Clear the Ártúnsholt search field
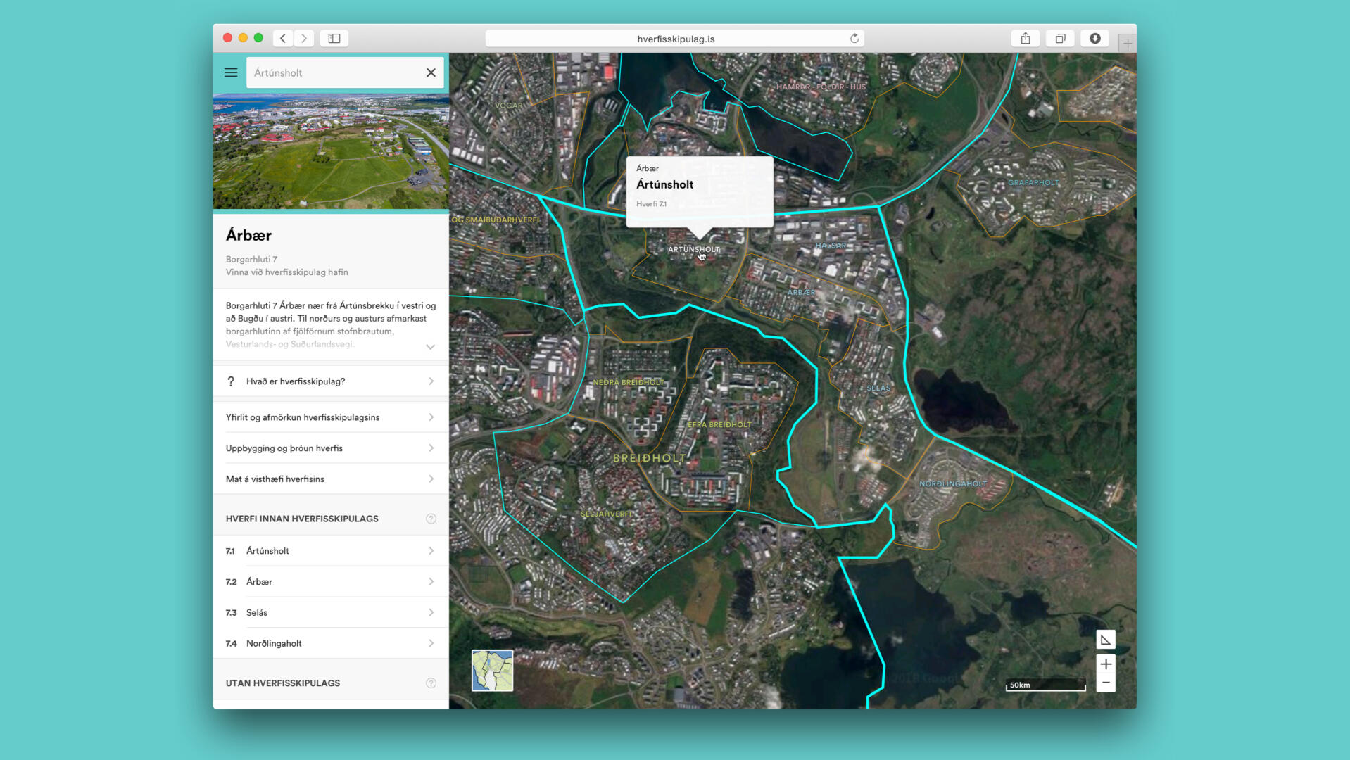The height and width of the screenshot is (760, 1350). coord(431,72)
